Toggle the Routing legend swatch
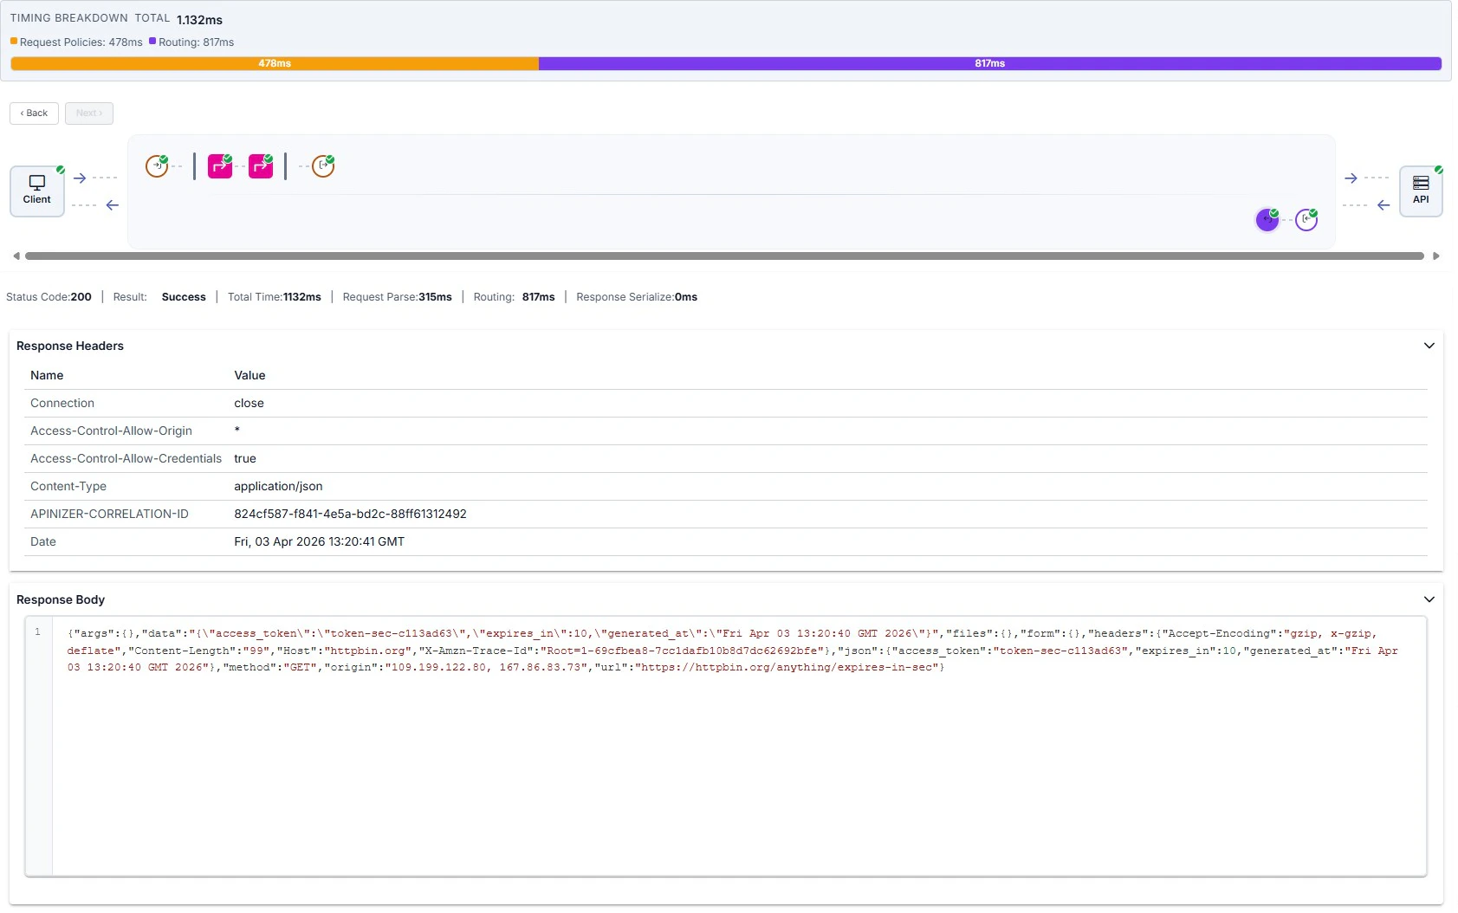1458x913 pixels. coord(151,40)
